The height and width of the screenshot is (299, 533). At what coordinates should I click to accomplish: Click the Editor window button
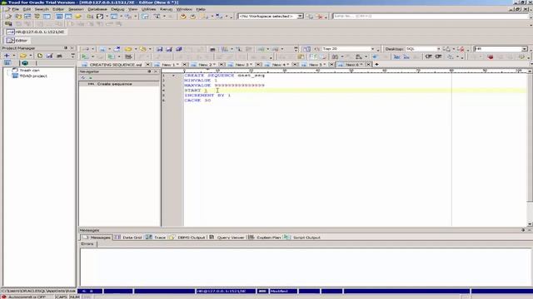tap(17, 41)
